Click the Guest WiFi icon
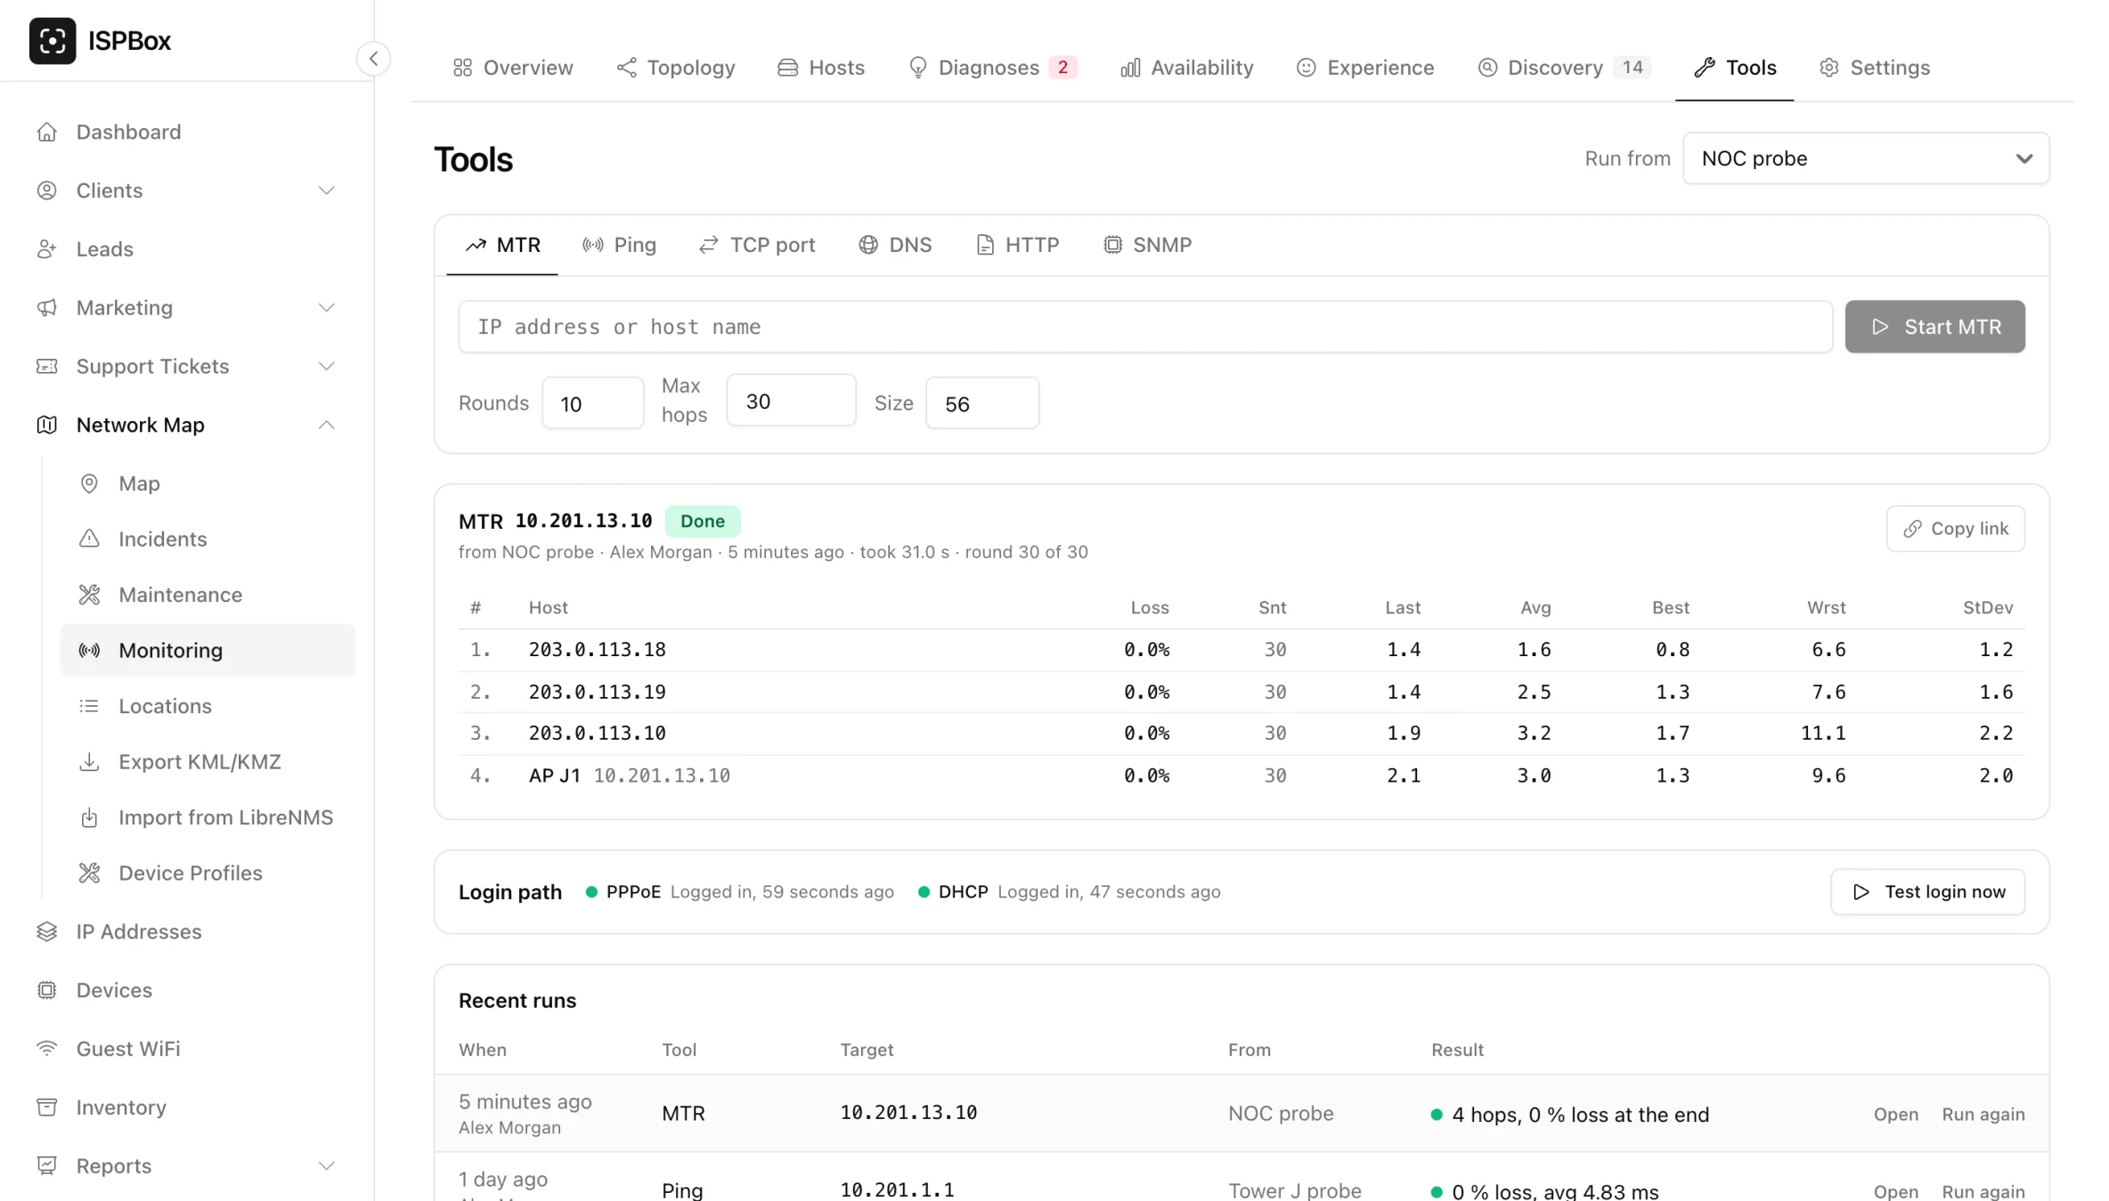Viewport: 2109px width, 1201px height. coord(46,1049)
